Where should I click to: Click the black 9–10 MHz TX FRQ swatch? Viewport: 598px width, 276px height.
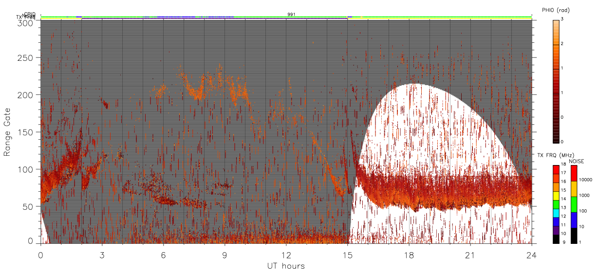[x=556, y=239]
